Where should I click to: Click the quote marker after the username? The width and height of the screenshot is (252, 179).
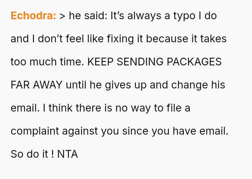pyautogui.click(x=62, y=16)
